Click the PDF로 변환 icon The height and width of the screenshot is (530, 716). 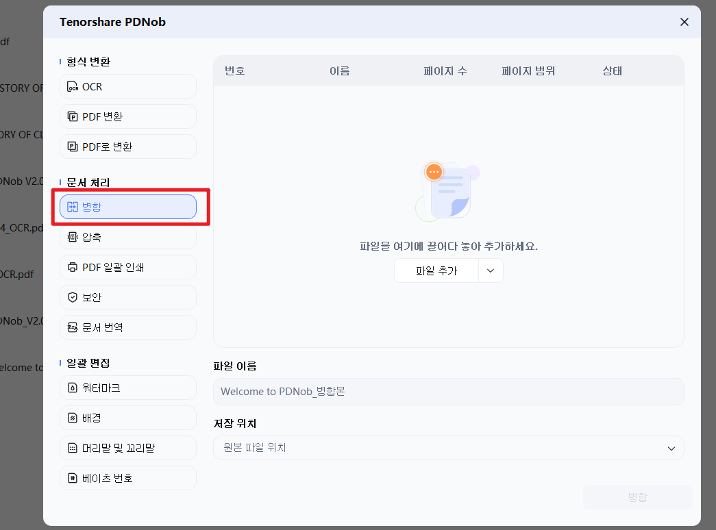tap(73, 147)
